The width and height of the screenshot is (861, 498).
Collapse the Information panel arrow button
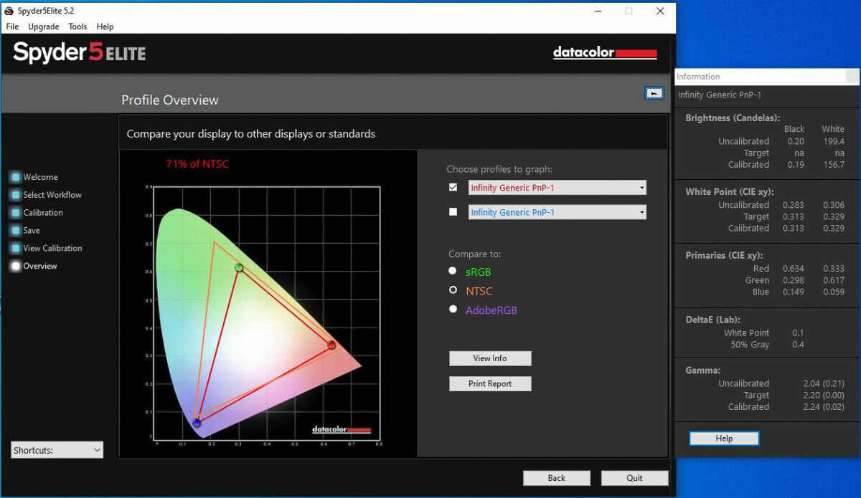pyautogui.click(x=654, y=93)
